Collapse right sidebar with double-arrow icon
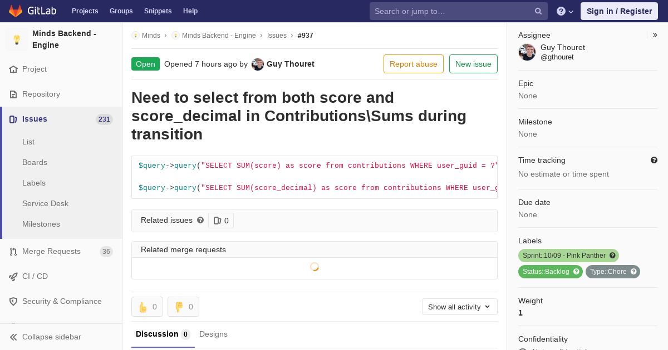 (655, 35)
